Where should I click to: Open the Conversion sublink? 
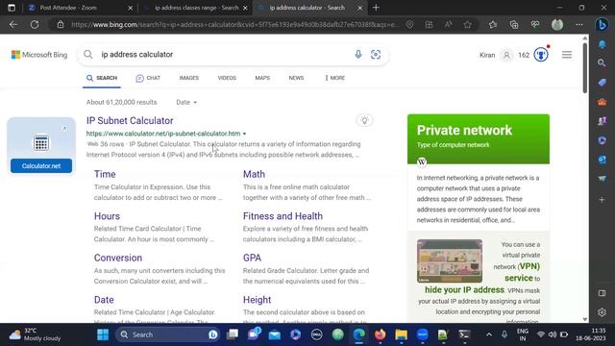point(118,258)
